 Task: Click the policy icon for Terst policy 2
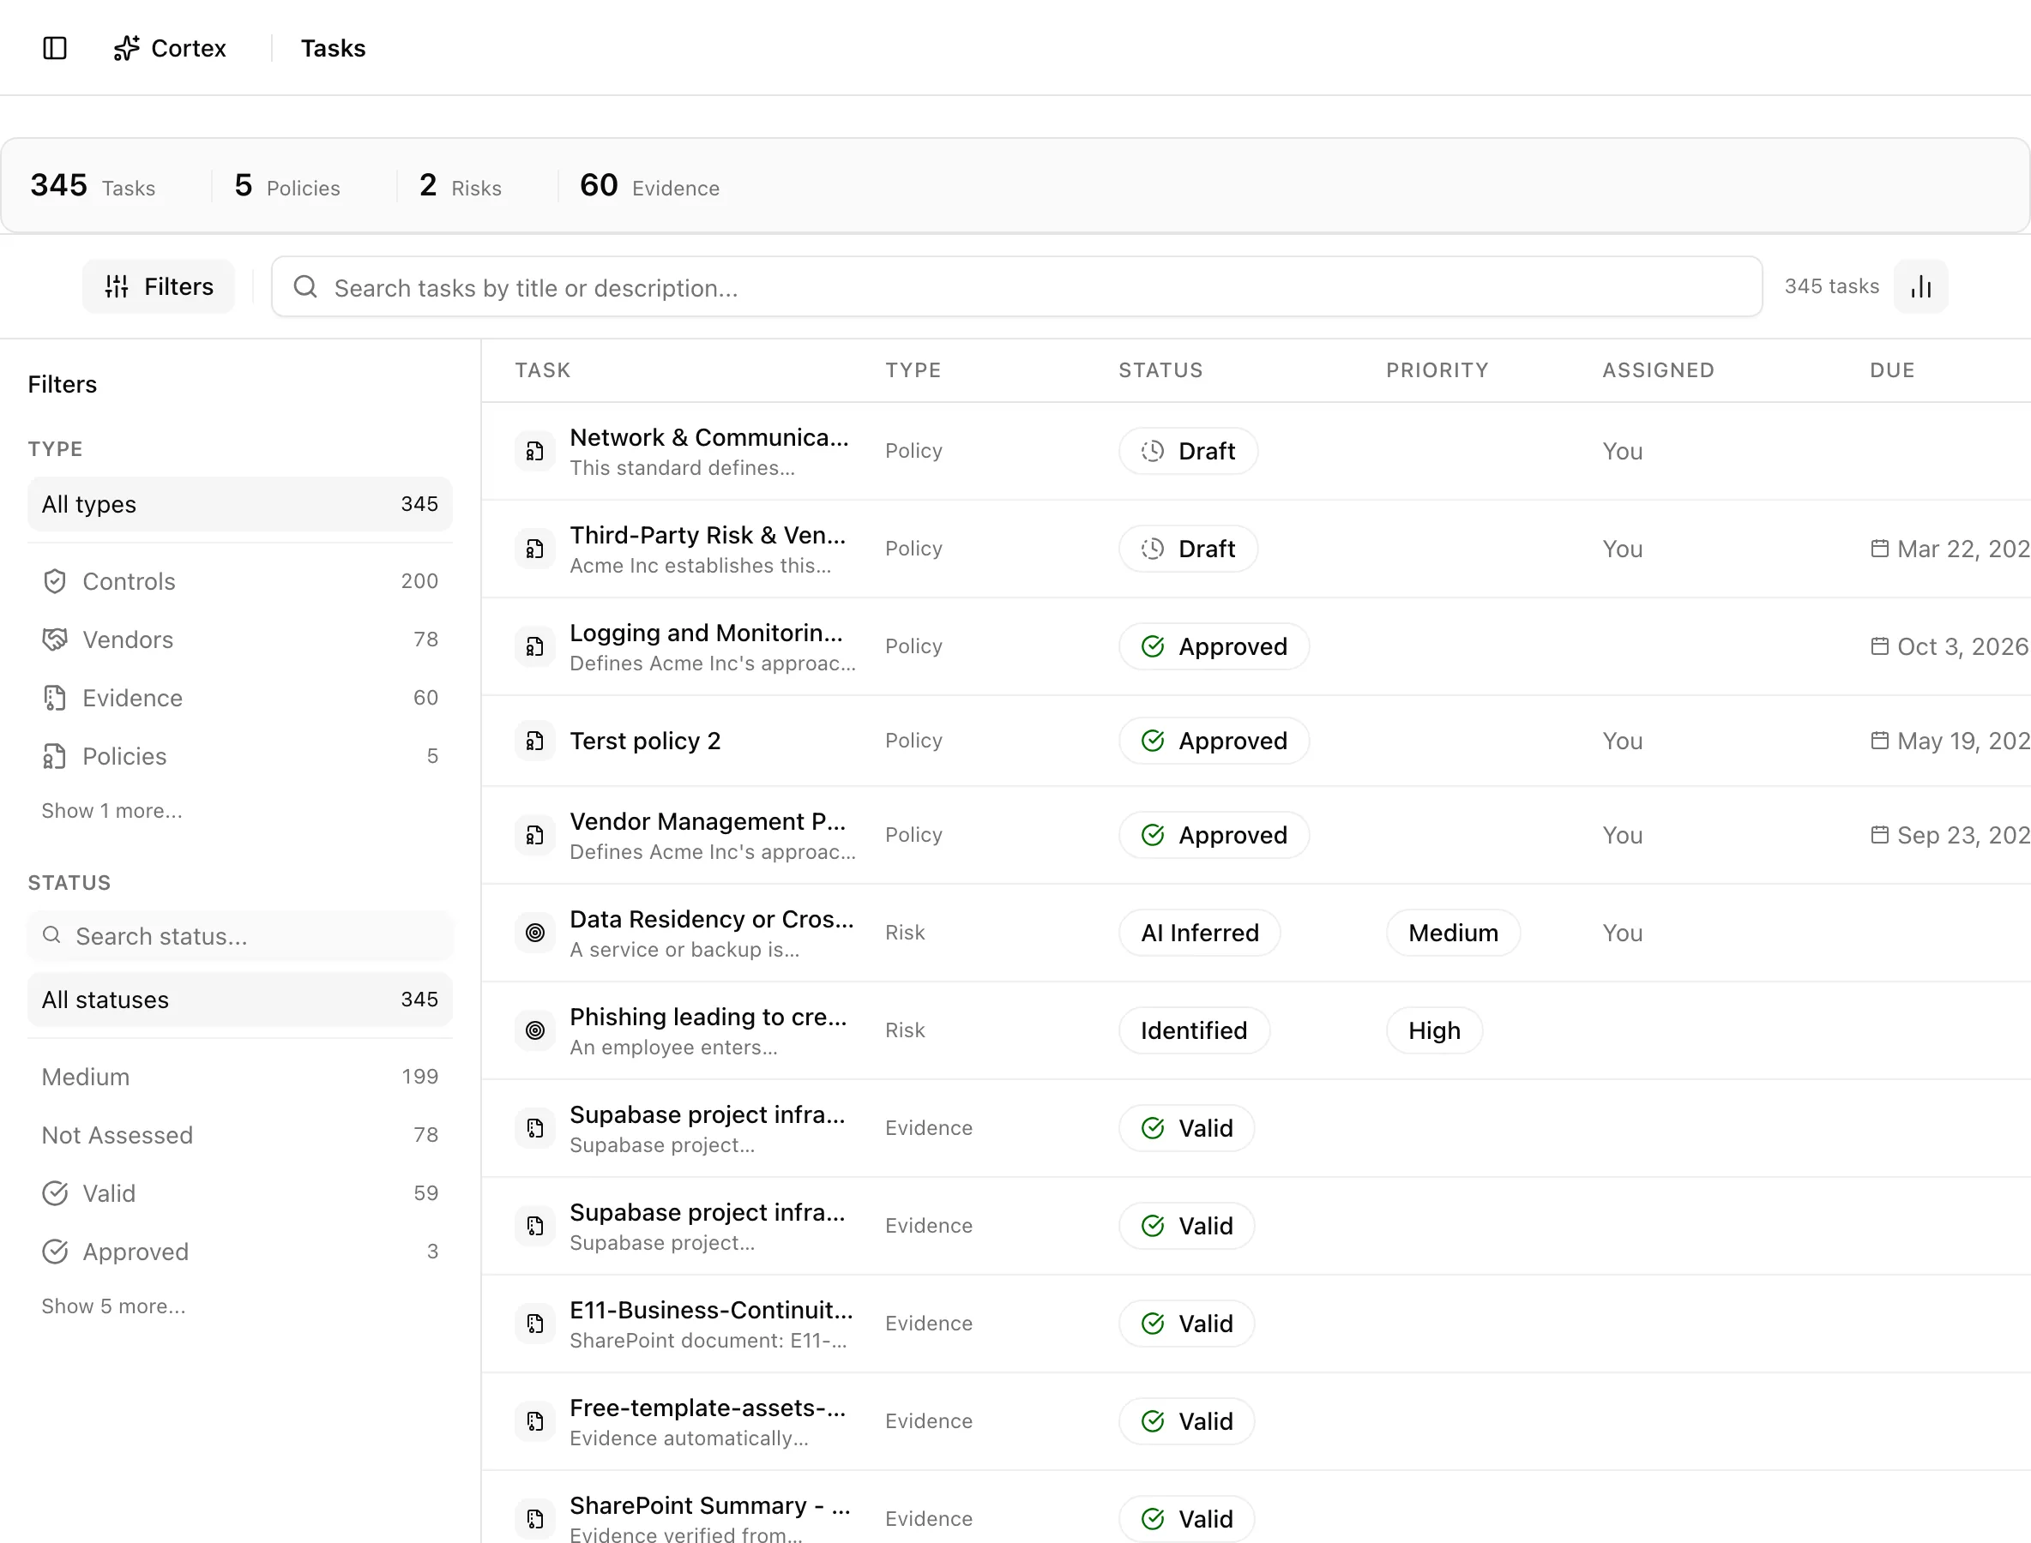tap(535, 741)
